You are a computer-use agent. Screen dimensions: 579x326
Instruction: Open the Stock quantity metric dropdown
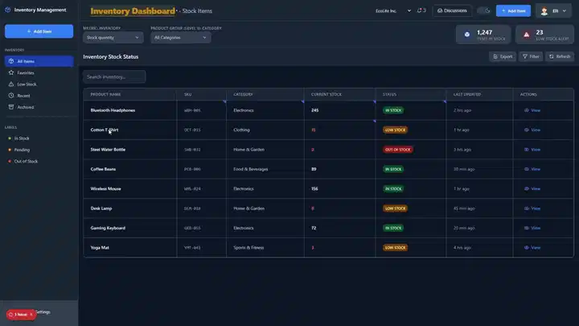pos(113,38)
